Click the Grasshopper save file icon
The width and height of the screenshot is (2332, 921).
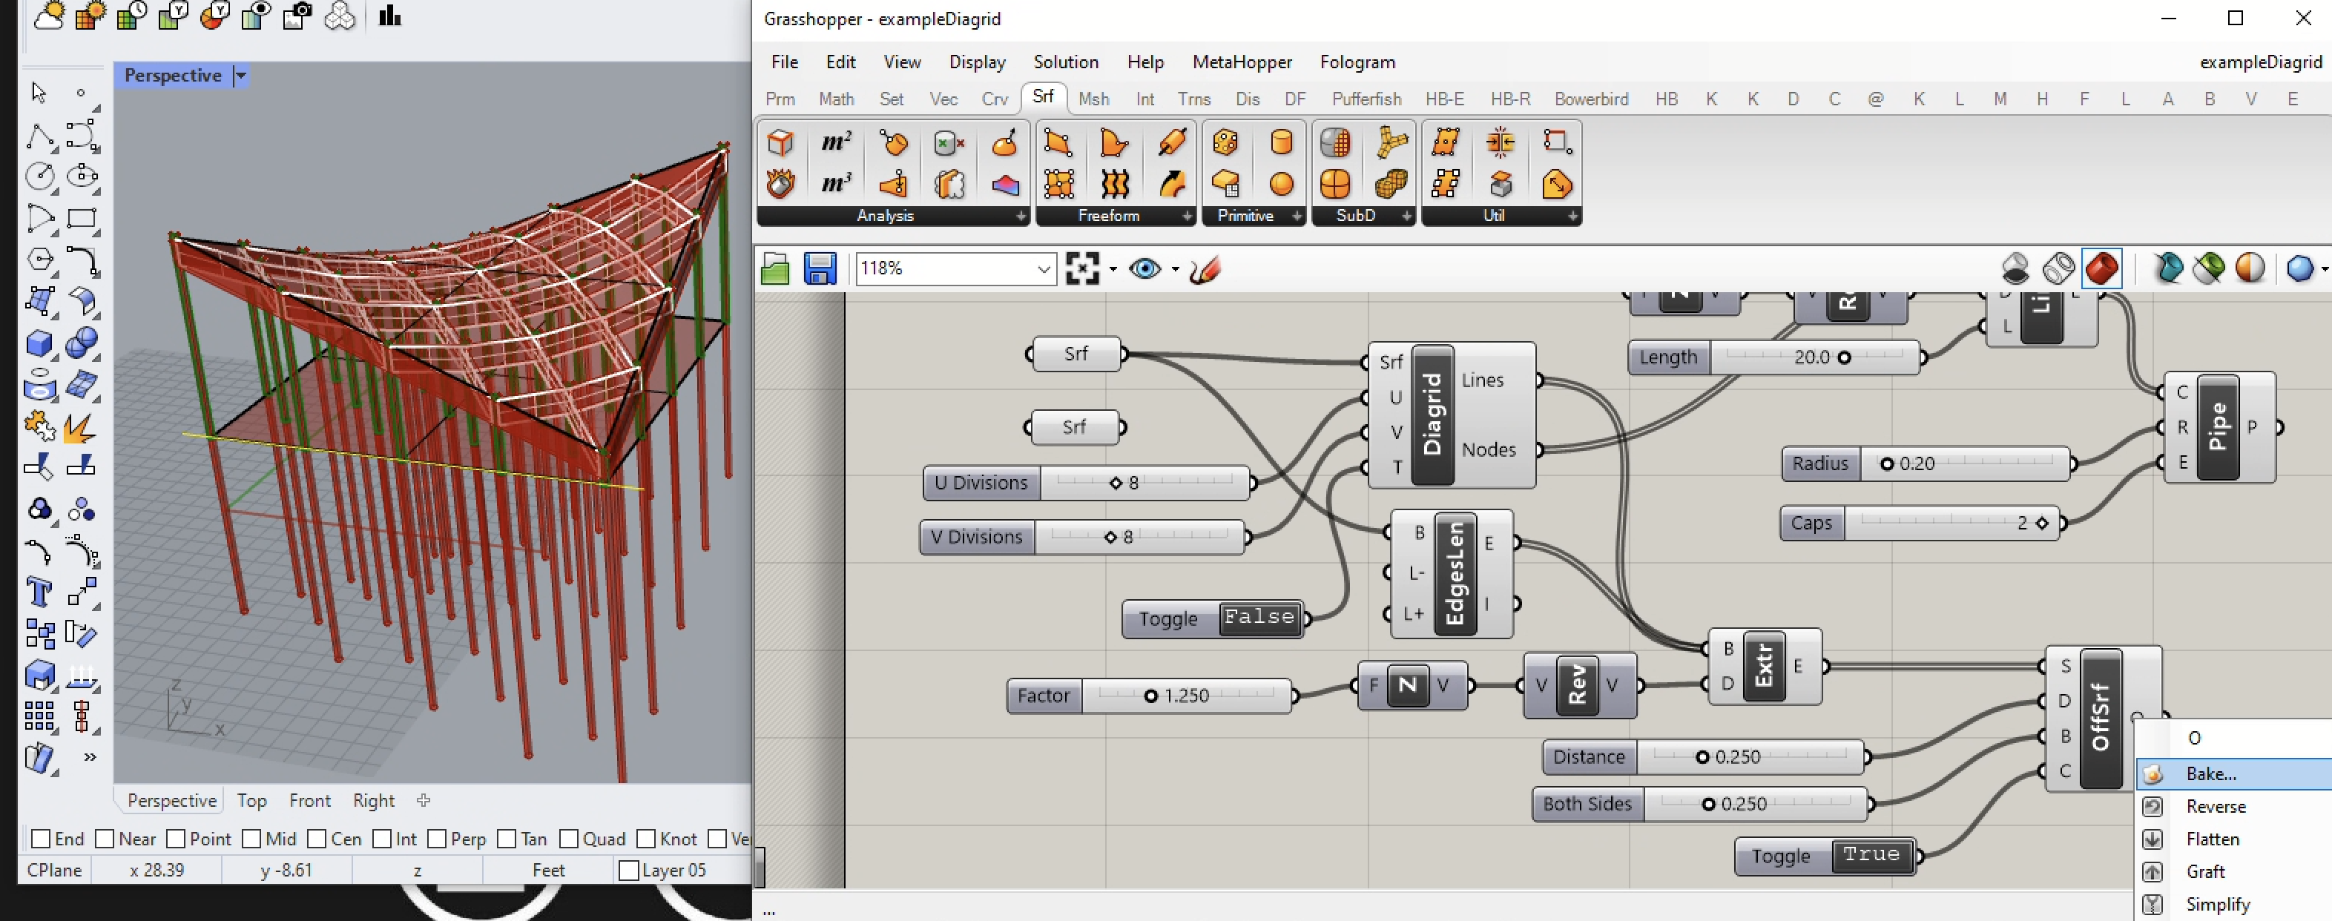tap(820, 268)
